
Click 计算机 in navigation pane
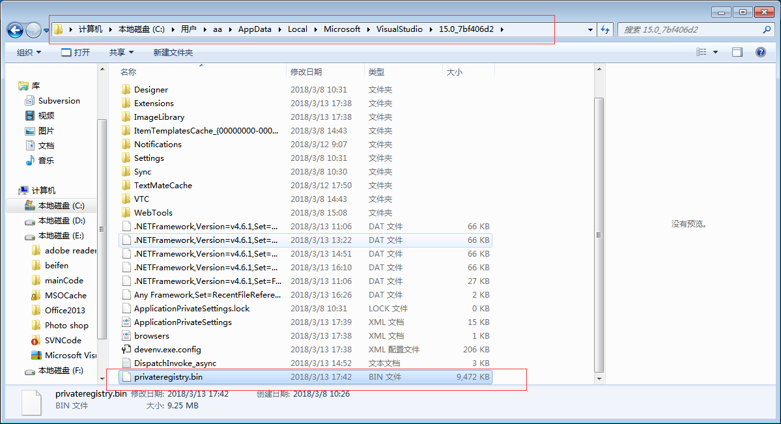[x=44, y=190]
